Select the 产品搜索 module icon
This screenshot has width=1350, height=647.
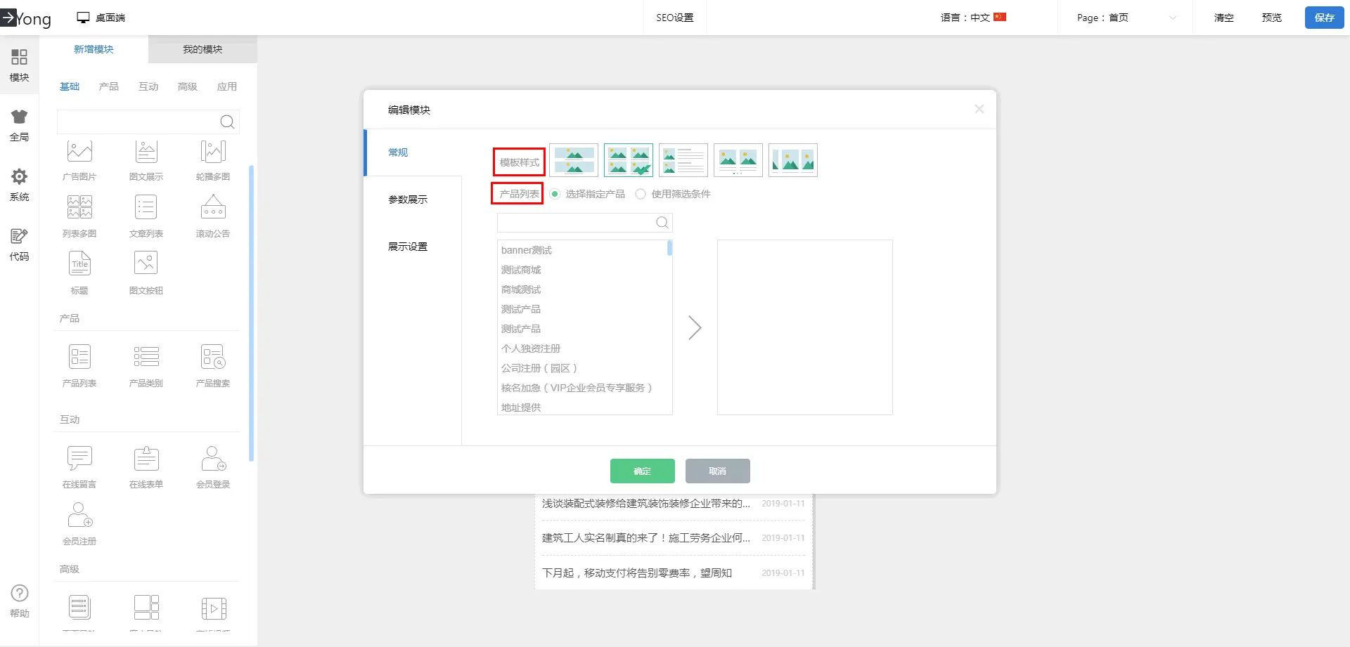(213, 358)
